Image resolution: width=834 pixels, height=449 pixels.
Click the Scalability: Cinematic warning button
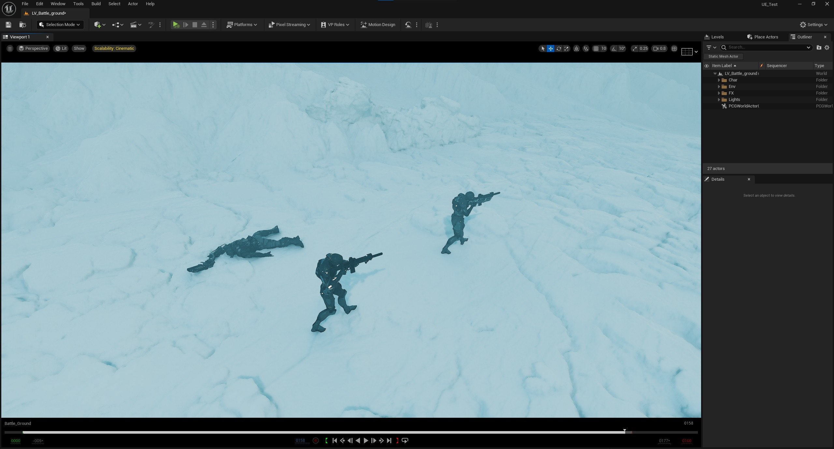pyautogui.click(x=114, y=49)
